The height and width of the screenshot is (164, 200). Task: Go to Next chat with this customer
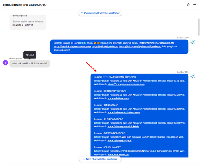point(100,159)
